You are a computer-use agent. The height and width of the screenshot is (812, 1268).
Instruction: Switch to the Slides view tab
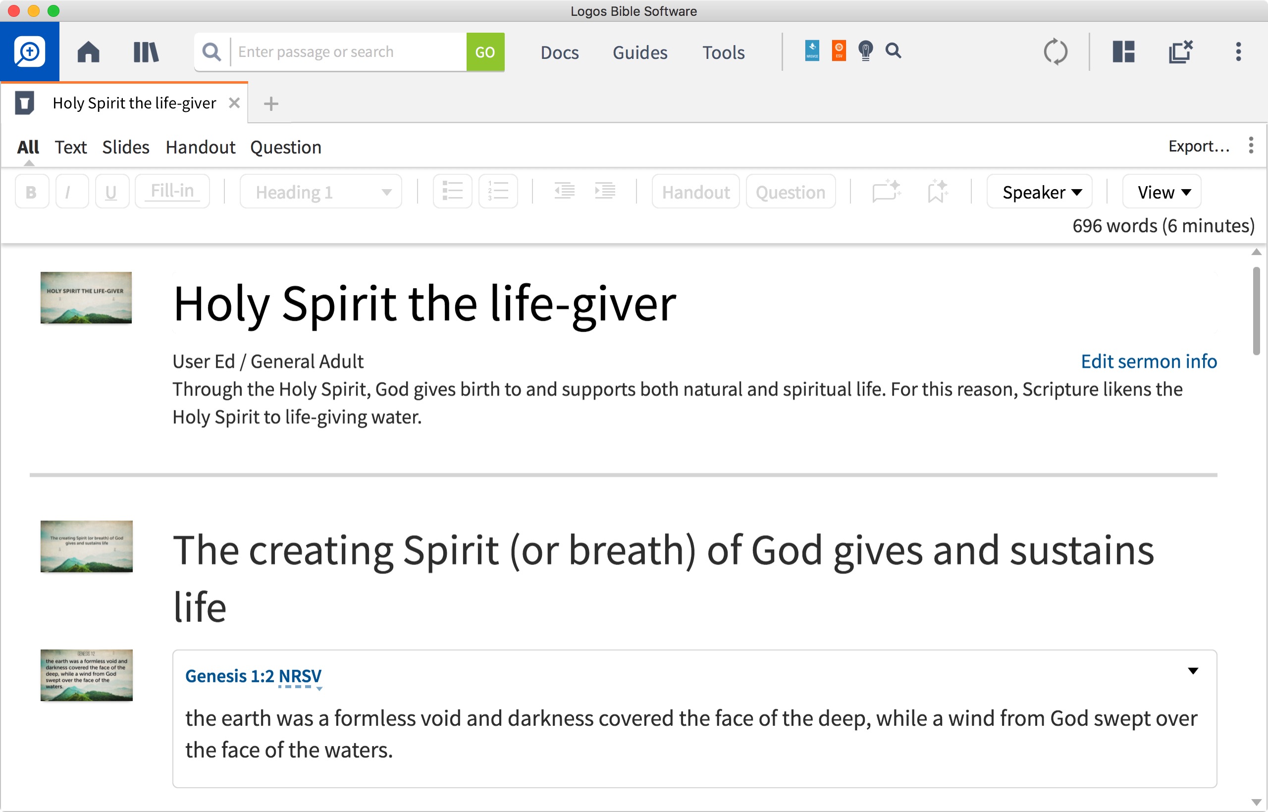click(125, 147)
